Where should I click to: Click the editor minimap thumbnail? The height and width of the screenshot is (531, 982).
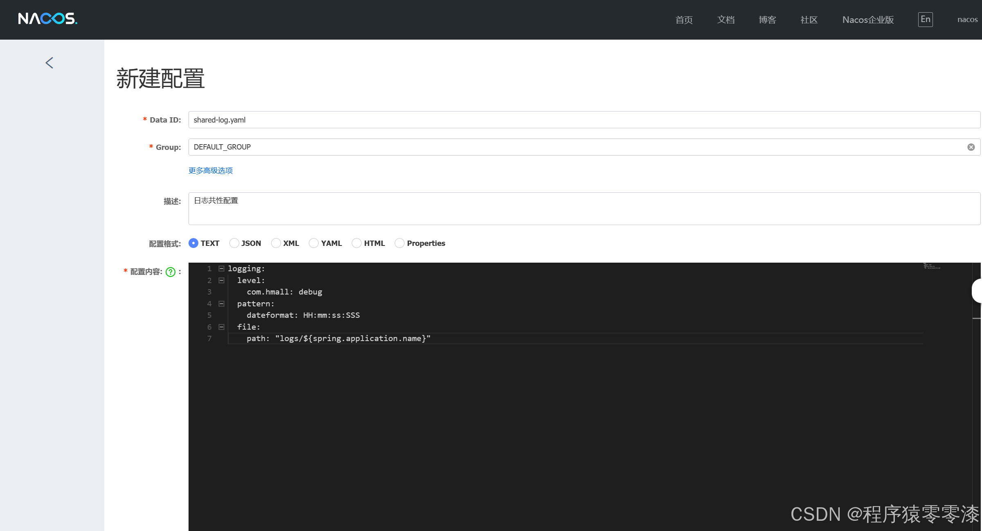point(931,266)
